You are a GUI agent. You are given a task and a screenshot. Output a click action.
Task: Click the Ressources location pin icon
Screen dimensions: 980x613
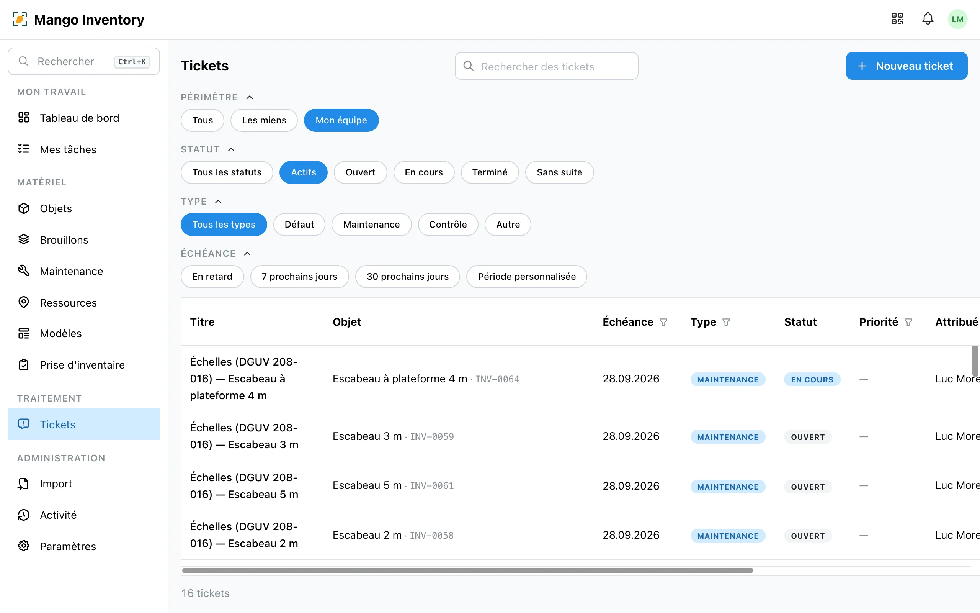(24, 302)
